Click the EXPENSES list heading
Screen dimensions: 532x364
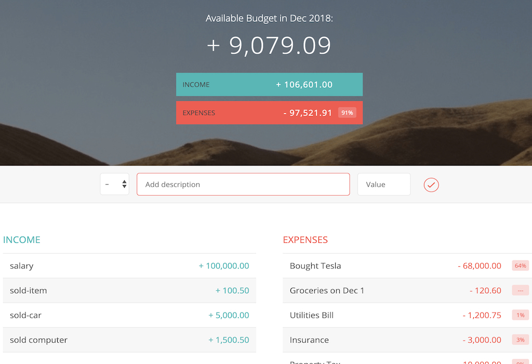click(305, 240)
